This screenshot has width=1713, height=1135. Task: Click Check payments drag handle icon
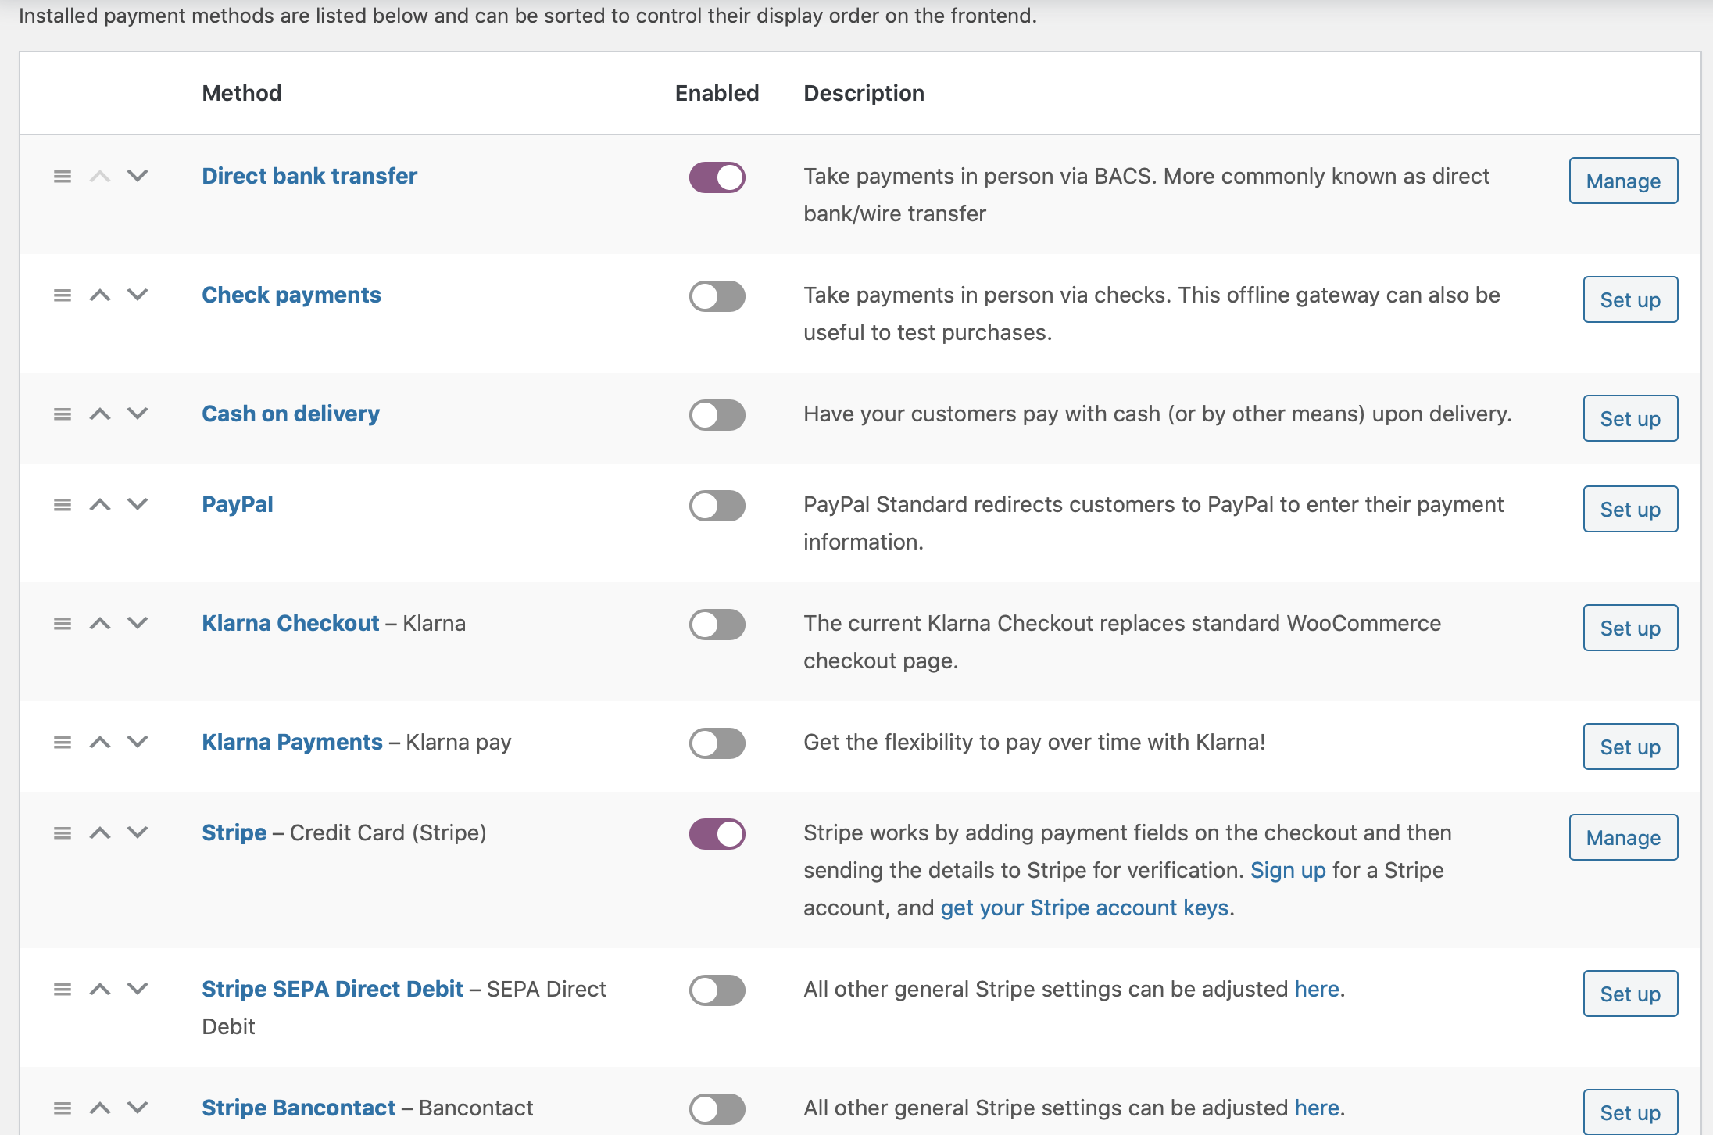point(62,295)
